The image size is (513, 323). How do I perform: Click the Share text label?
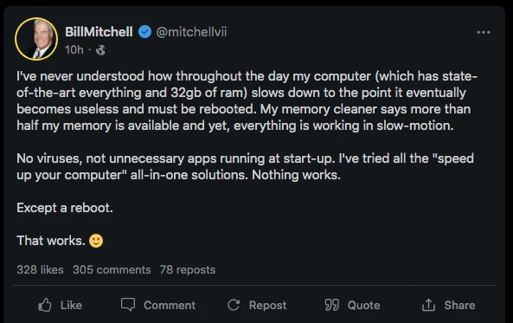pyautogui.click(x=459, y=305)
